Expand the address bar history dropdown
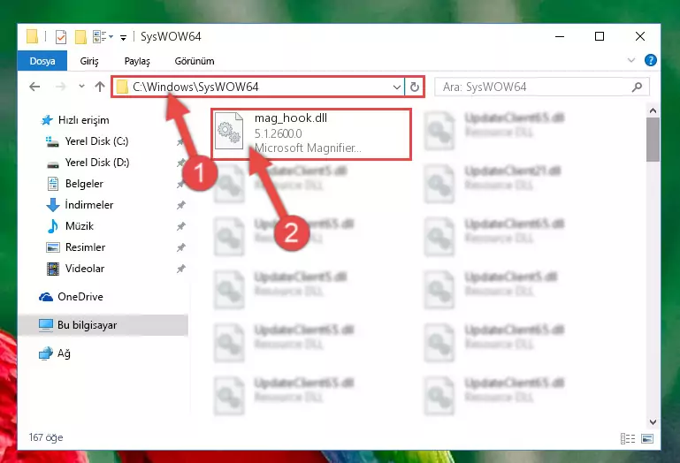The image size is (680, 463). 396,87
